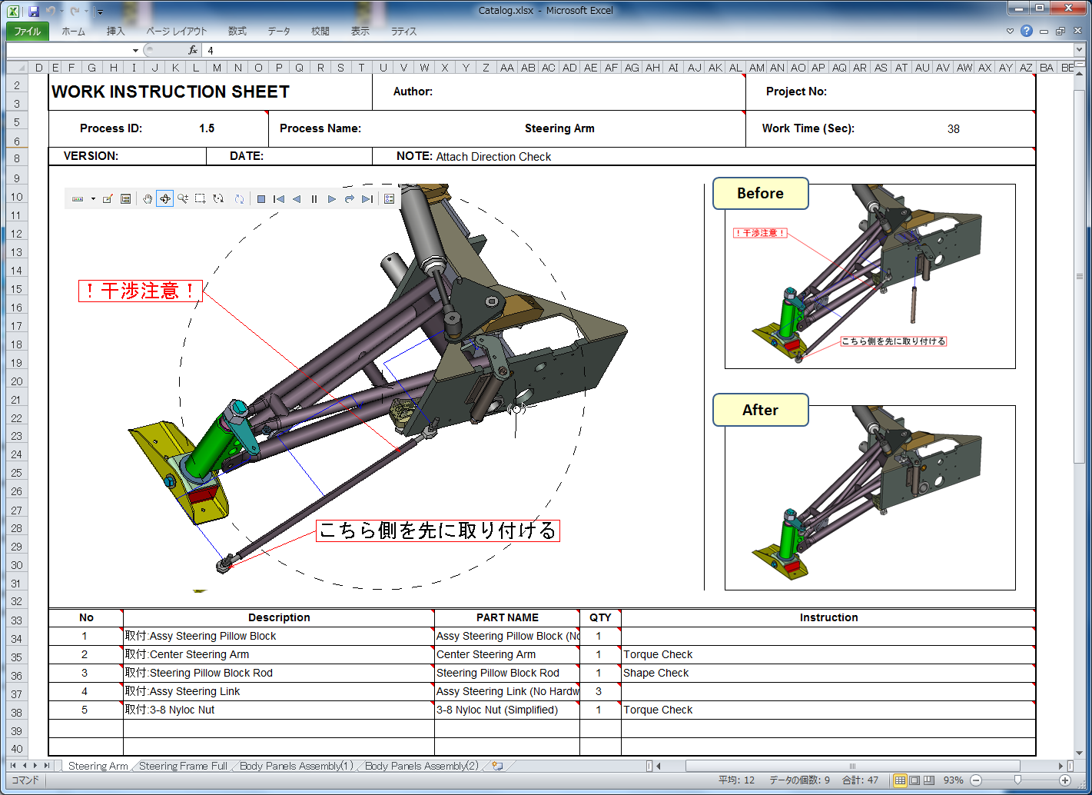
Task: Click the Before label box
Action: click(761, 194)
